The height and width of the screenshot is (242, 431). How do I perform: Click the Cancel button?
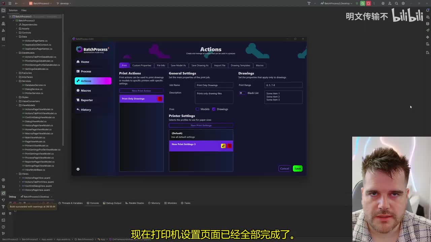tap(285, 168)
